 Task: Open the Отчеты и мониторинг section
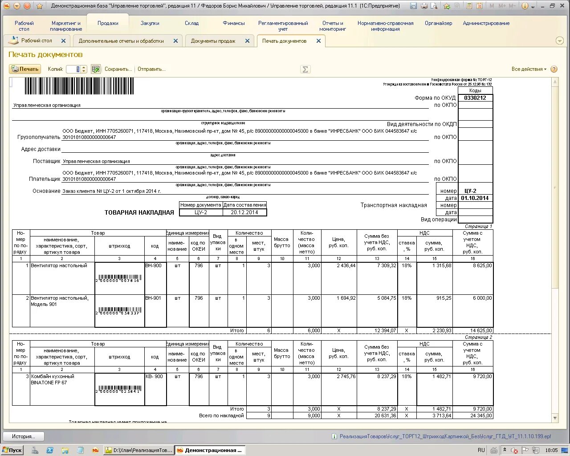pyautogui.click(x=333, y=26)
